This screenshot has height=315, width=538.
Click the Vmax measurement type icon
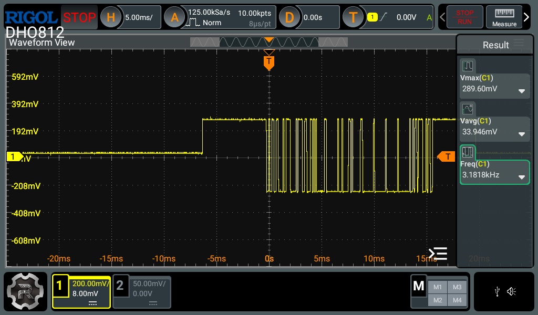(x=468, y=66)
